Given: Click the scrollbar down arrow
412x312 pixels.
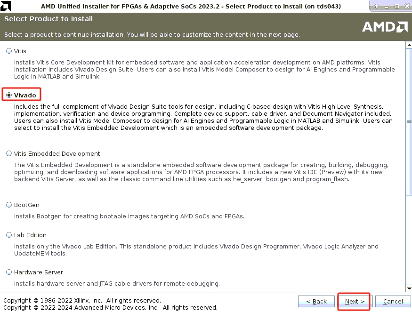Looking at the screenshot, I should (x=408, y=288).
